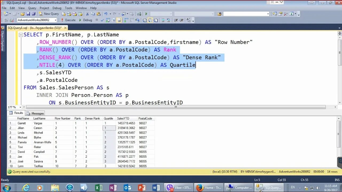Open the Query menu
The image size is (342, 192).
[x=32, y=8]
